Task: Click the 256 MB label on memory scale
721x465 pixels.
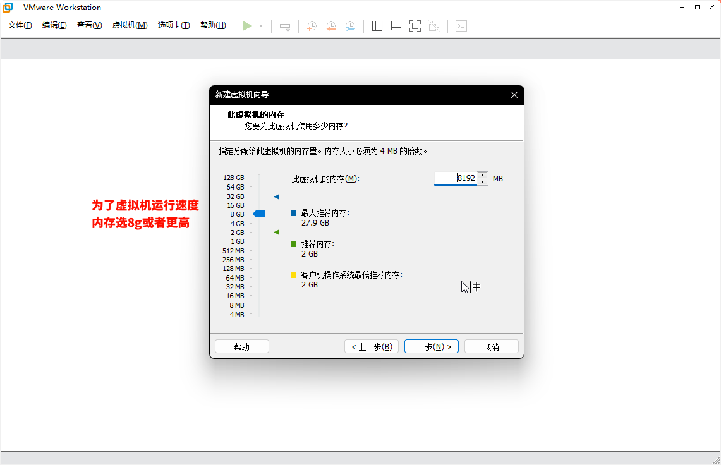Action: pyautogui.click(x=233, y=260)
